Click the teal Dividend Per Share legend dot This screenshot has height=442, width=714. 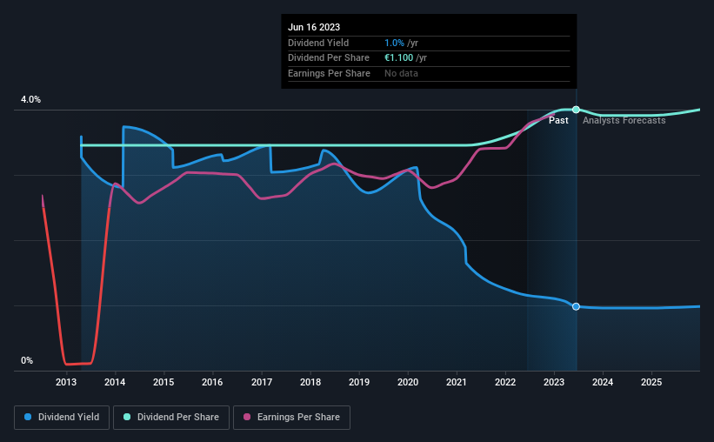point(127,417)
